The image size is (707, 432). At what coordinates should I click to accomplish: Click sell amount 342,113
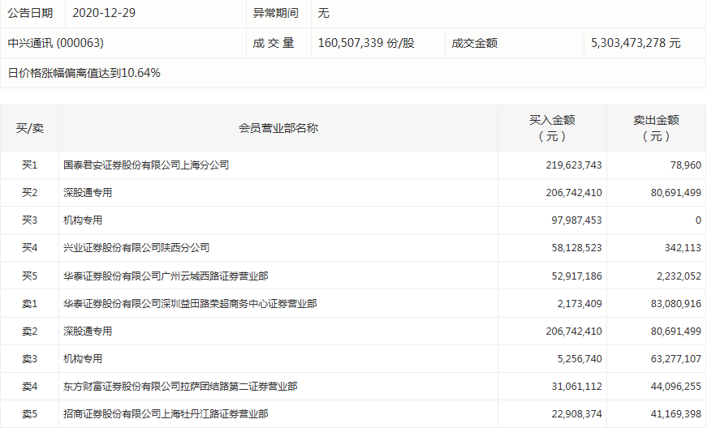683,248
